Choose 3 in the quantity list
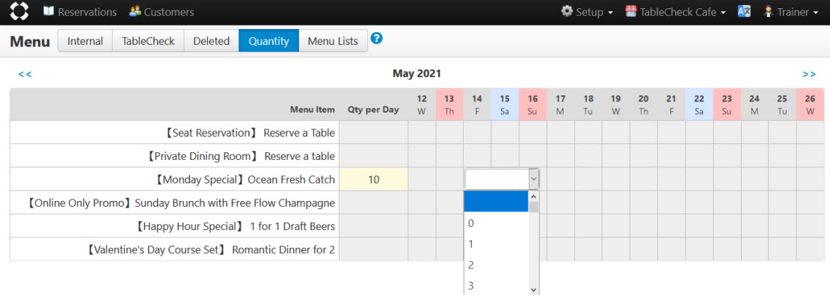The height and width of the screenshot is (295, 830). [496, 286]
